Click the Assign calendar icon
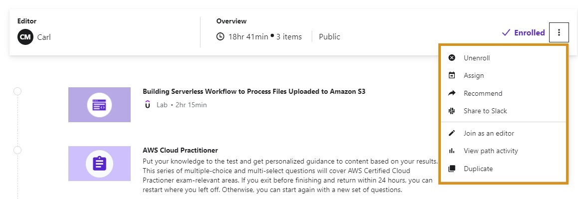578x199 pixels. 451,75
